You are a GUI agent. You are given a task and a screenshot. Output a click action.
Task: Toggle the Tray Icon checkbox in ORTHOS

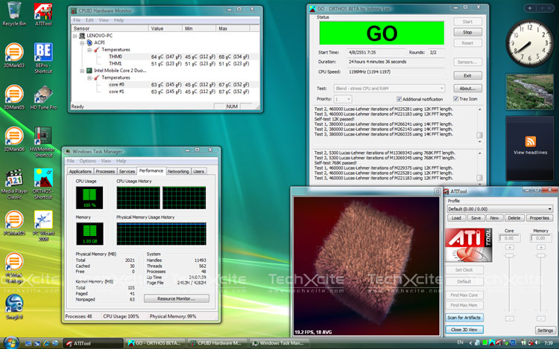455,99
